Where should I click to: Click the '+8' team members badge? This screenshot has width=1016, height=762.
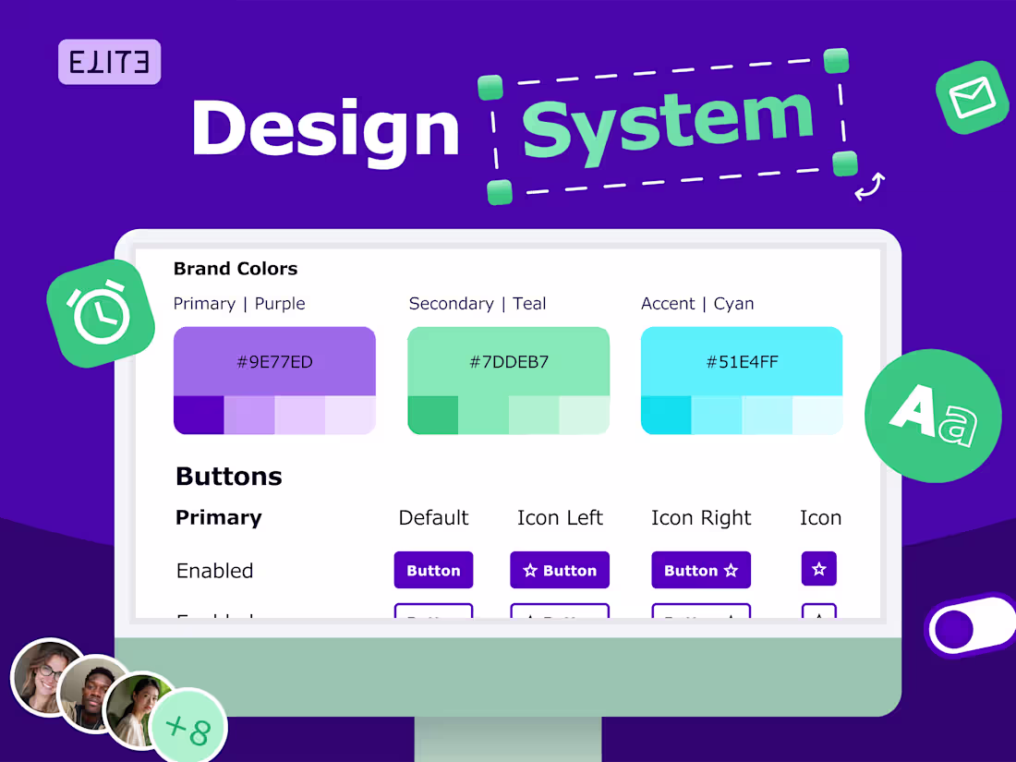point(187,726)
